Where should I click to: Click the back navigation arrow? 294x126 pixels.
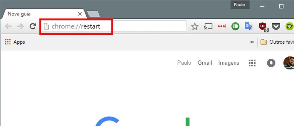(8, 26)
